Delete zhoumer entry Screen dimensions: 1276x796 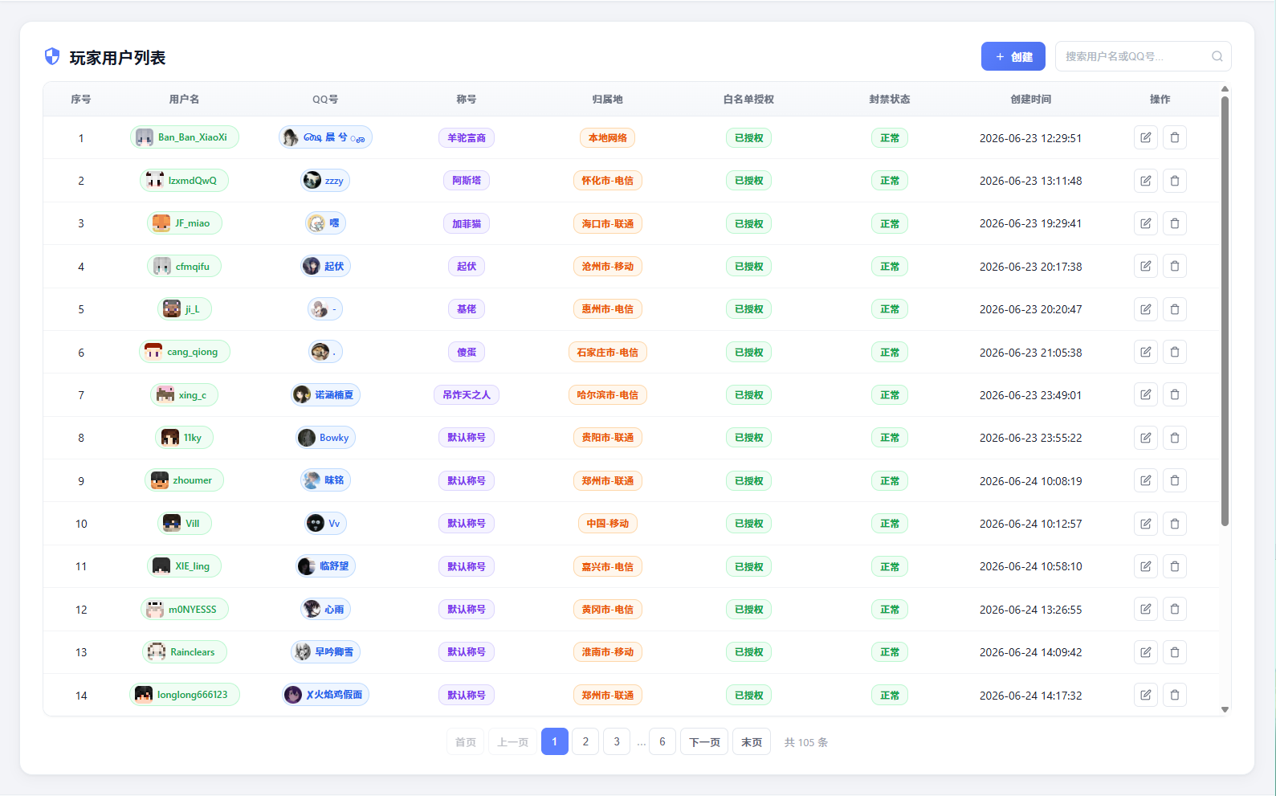point(1175,480)
